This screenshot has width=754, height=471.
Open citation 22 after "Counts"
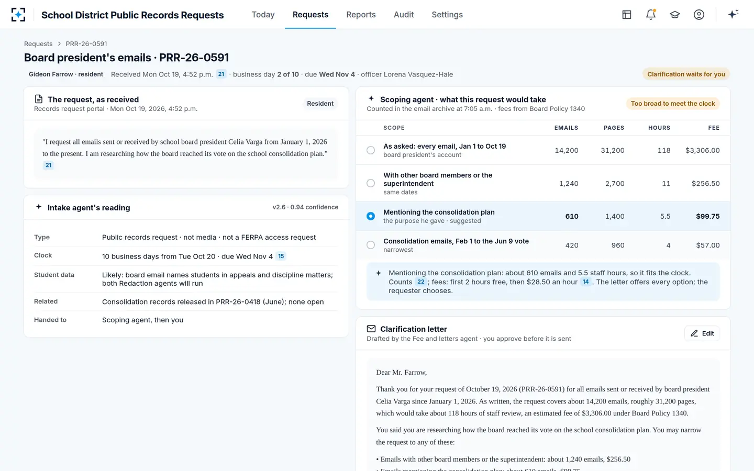[x=421, y=282]
